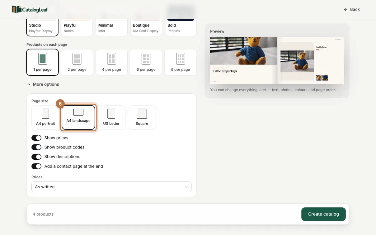This screenshot has width=376, height=235.
Task: Go back using the Back link
Action: pyautogui.click(x=352, y=9)
